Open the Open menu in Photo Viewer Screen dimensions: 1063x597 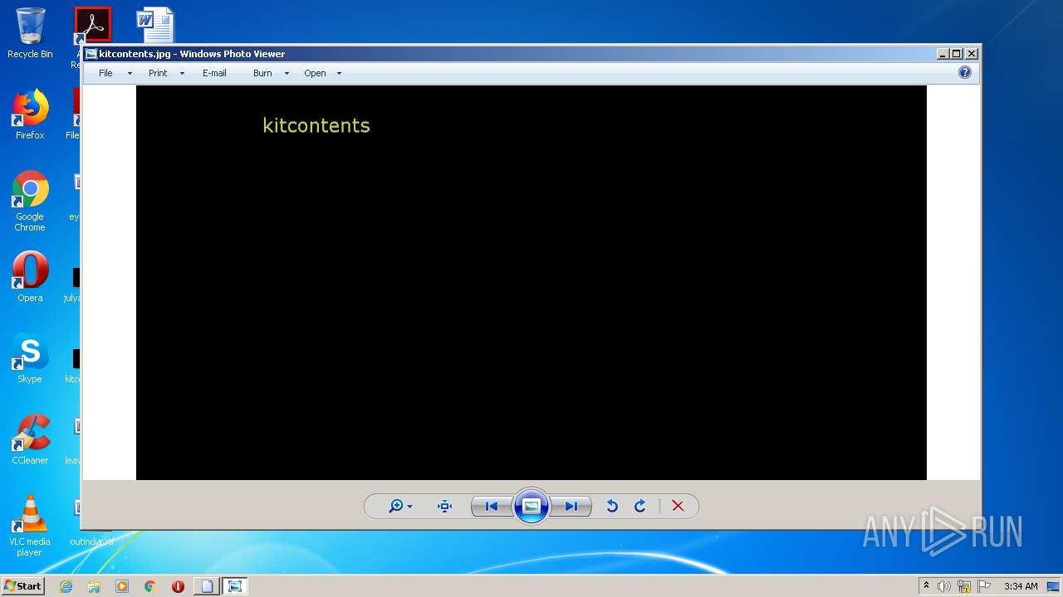point(315,73)
